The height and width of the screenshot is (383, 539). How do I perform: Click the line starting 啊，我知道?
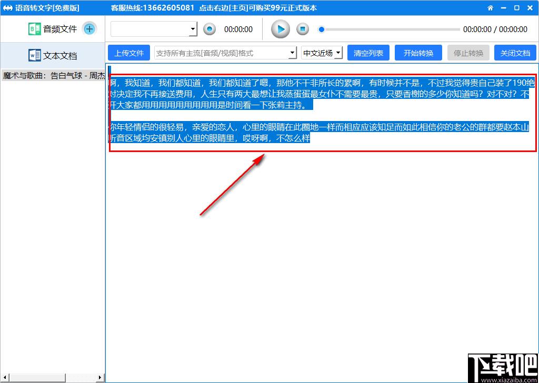coord(321,83)
